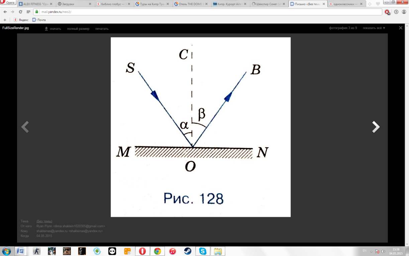
Task: Go to the next photo with right arrow
Action: tap(376, 127)
